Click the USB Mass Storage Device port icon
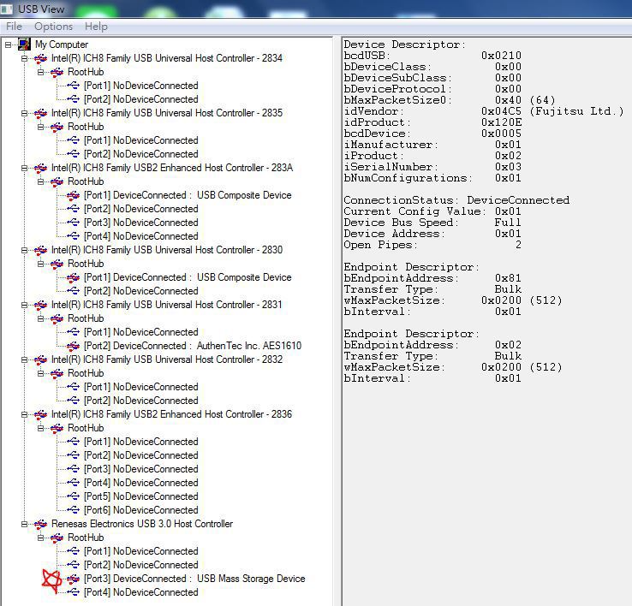This screenshot has width=632, height=606. 73,579
